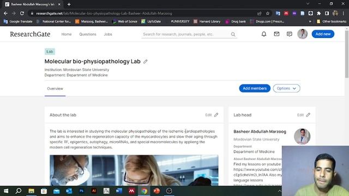
Task: Click the Add new button
Action: [323, 34]
